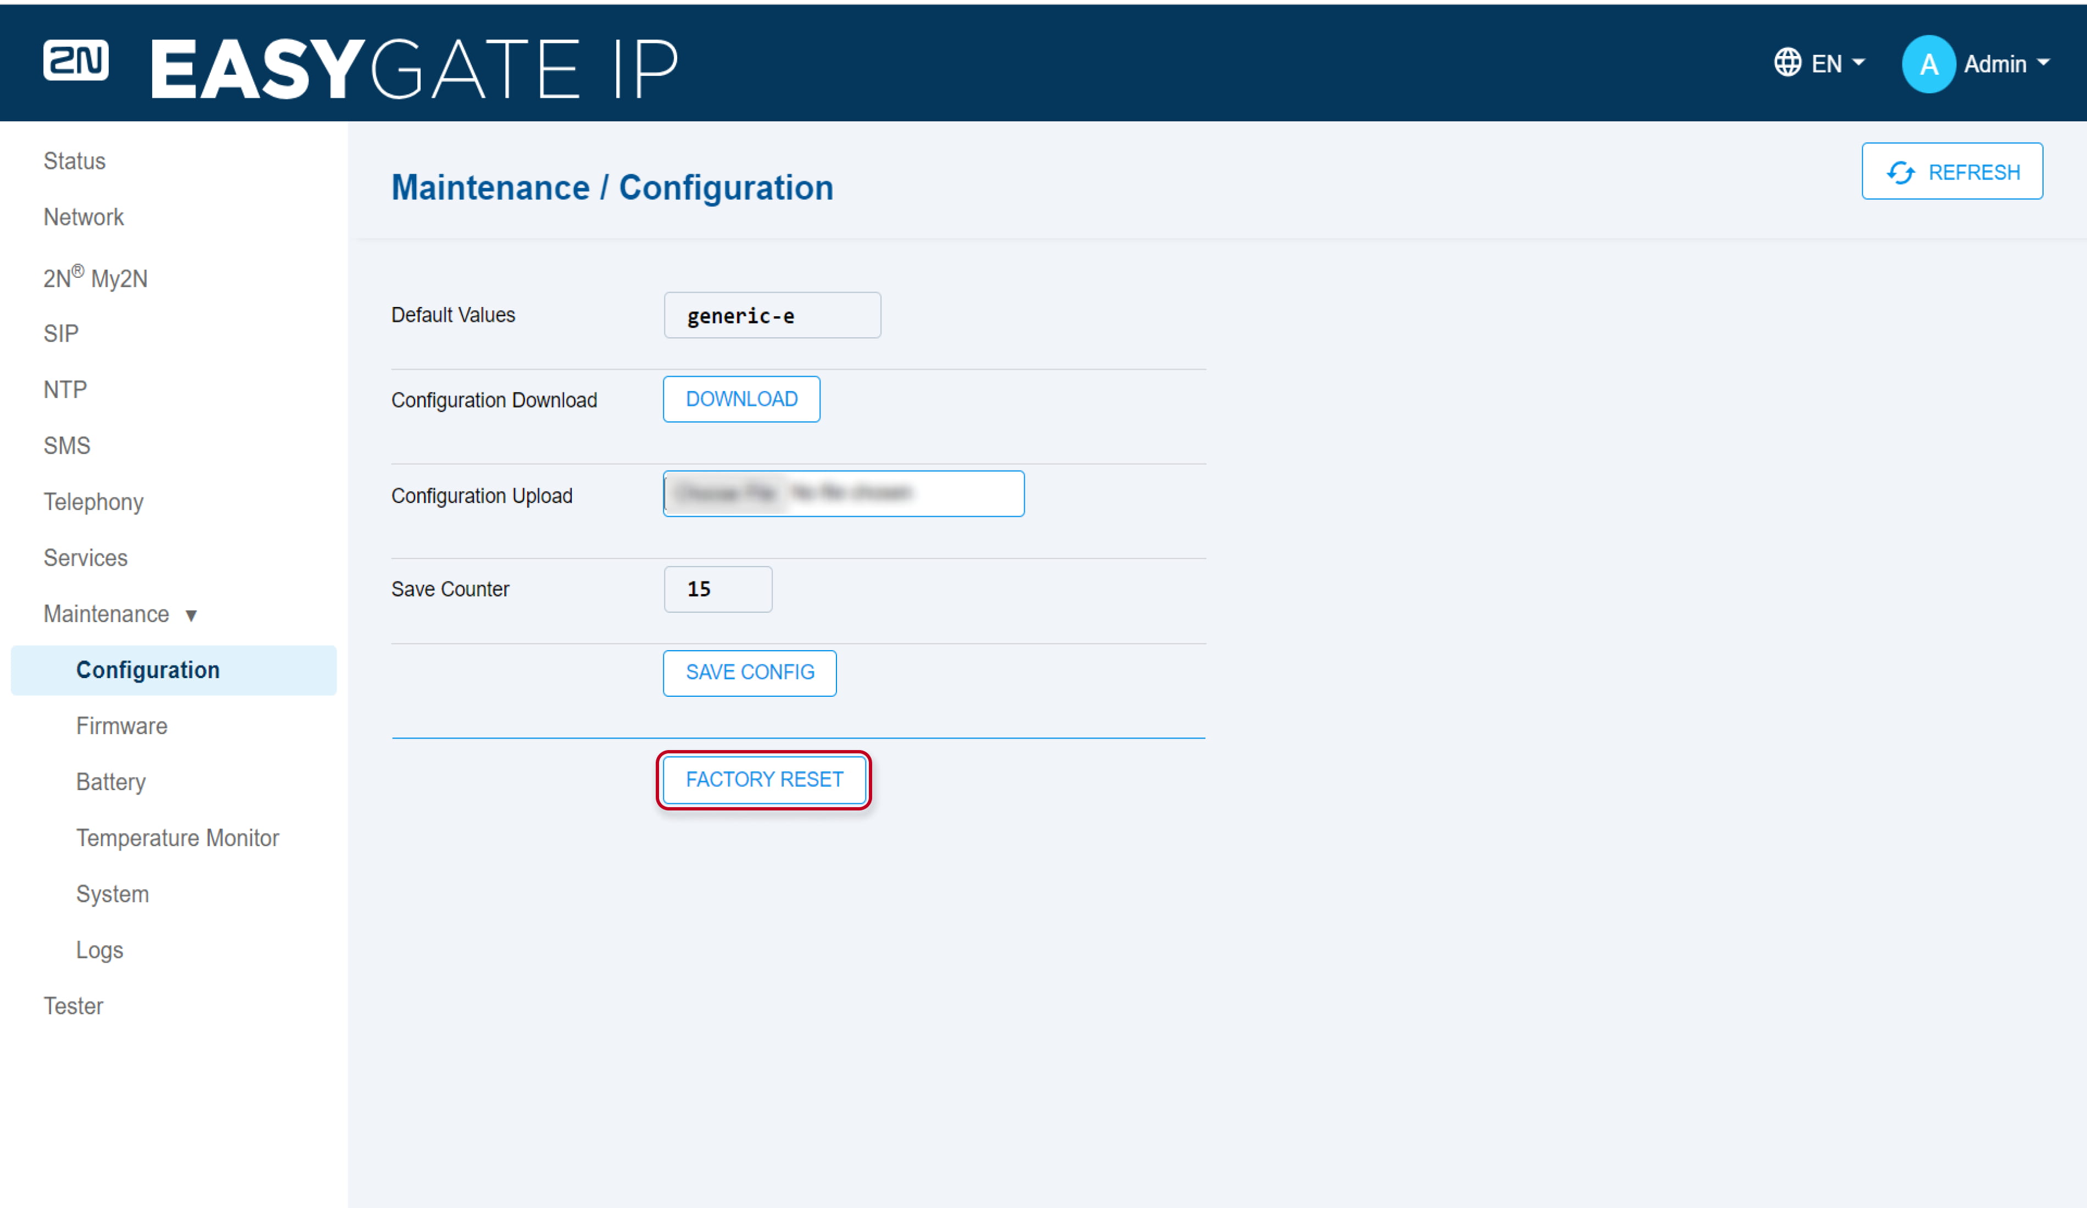Image resolution: width=2087 pixels, height=1208 pixels.
Task: Click the Configuration Download label
Action: coord(494,400)
